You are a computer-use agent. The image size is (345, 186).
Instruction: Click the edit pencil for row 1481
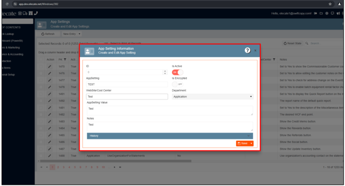pyautogui.click(x=50, y=108)
